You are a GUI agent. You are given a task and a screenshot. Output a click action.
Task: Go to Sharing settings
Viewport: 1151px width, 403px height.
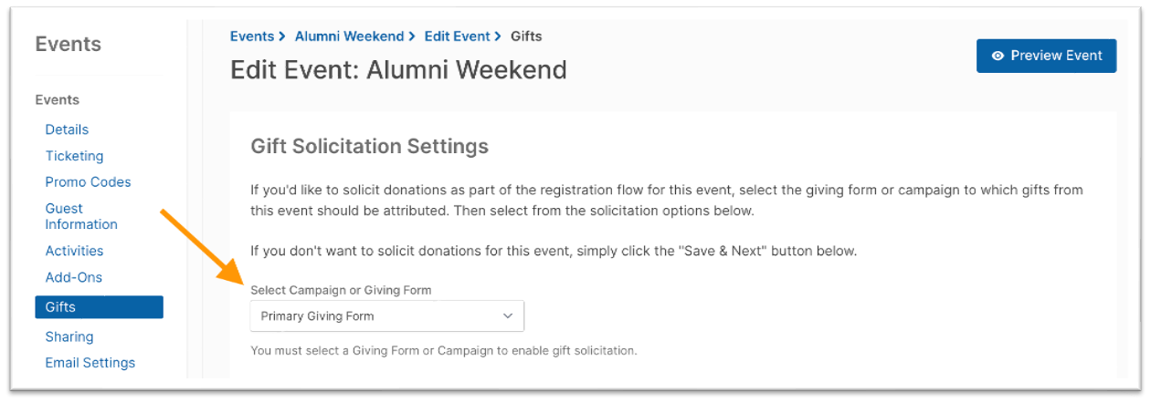pyautogui.click(x=69, y=336)
